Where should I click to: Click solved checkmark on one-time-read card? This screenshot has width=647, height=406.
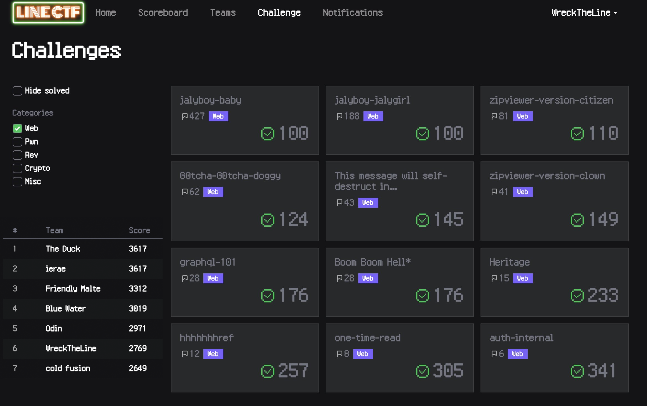pos(422,371)
